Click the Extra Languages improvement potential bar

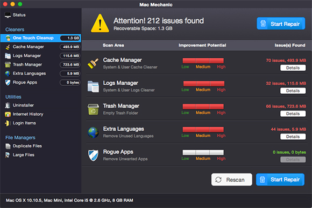[203, 130]
